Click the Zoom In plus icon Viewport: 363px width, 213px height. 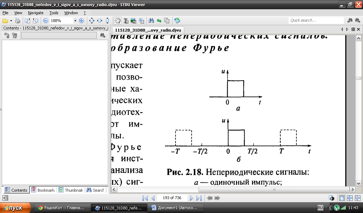82,21
